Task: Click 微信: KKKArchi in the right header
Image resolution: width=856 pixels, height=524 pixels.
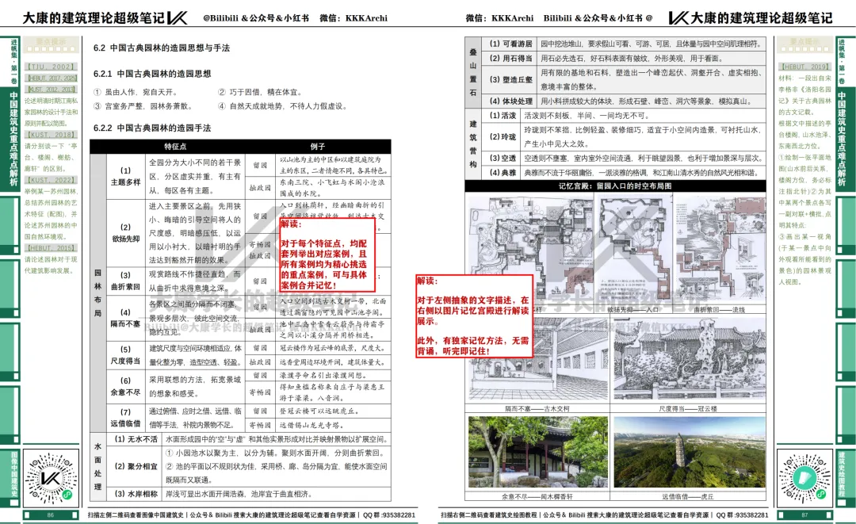Action: click(499, 18)
